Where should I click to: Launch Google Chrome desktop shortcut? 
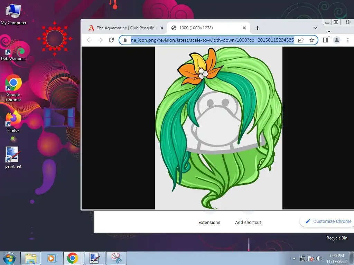[x=13, y=88]
